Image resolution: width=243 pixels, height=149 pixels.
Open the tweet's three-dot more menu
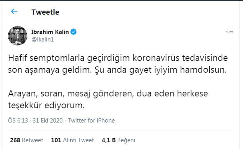(x=229, y=32)
